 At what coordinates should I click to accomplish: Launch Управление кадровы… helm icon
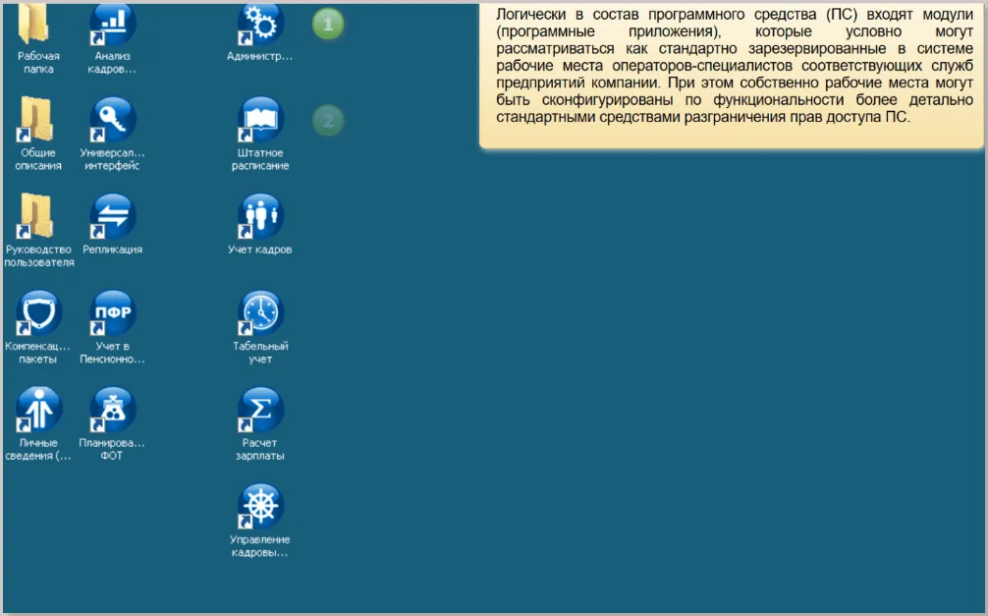pos(260,506)
